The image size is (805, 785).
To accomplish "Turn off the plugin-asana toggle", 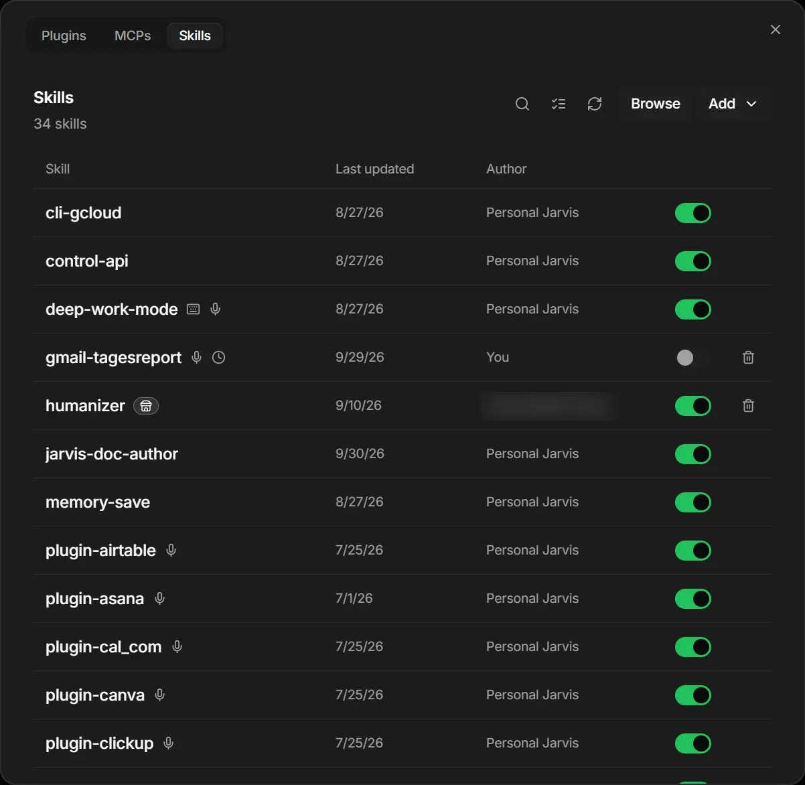I will [x=693, y=599].
